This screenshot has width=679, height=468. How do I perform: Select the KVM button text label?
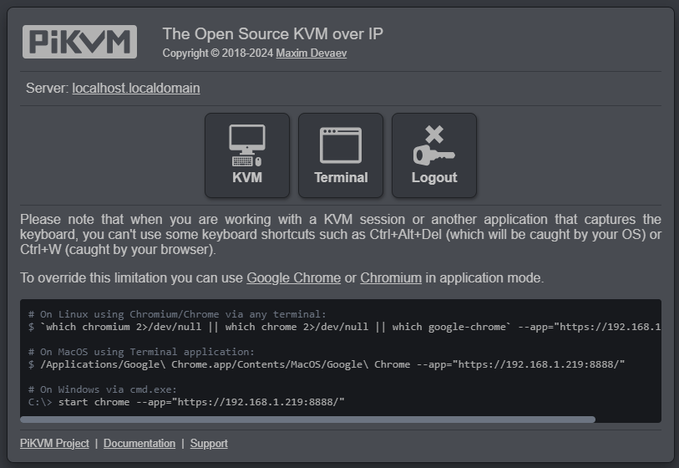(246, 177)
